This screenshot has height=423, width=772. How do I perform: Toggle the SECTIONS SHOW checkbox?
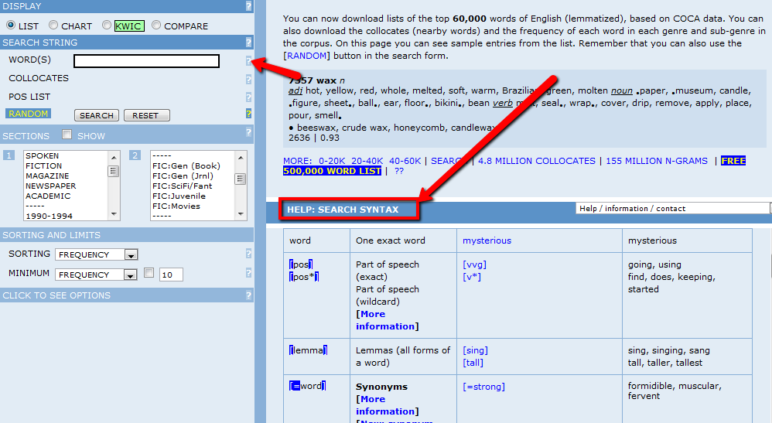[67, 135]
